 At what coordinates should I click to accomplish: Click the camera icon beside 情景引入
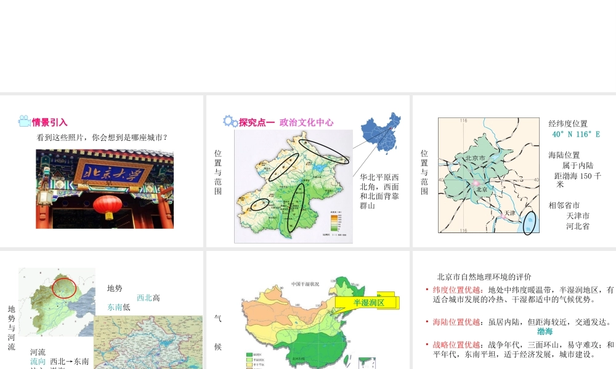coord(25,121)
